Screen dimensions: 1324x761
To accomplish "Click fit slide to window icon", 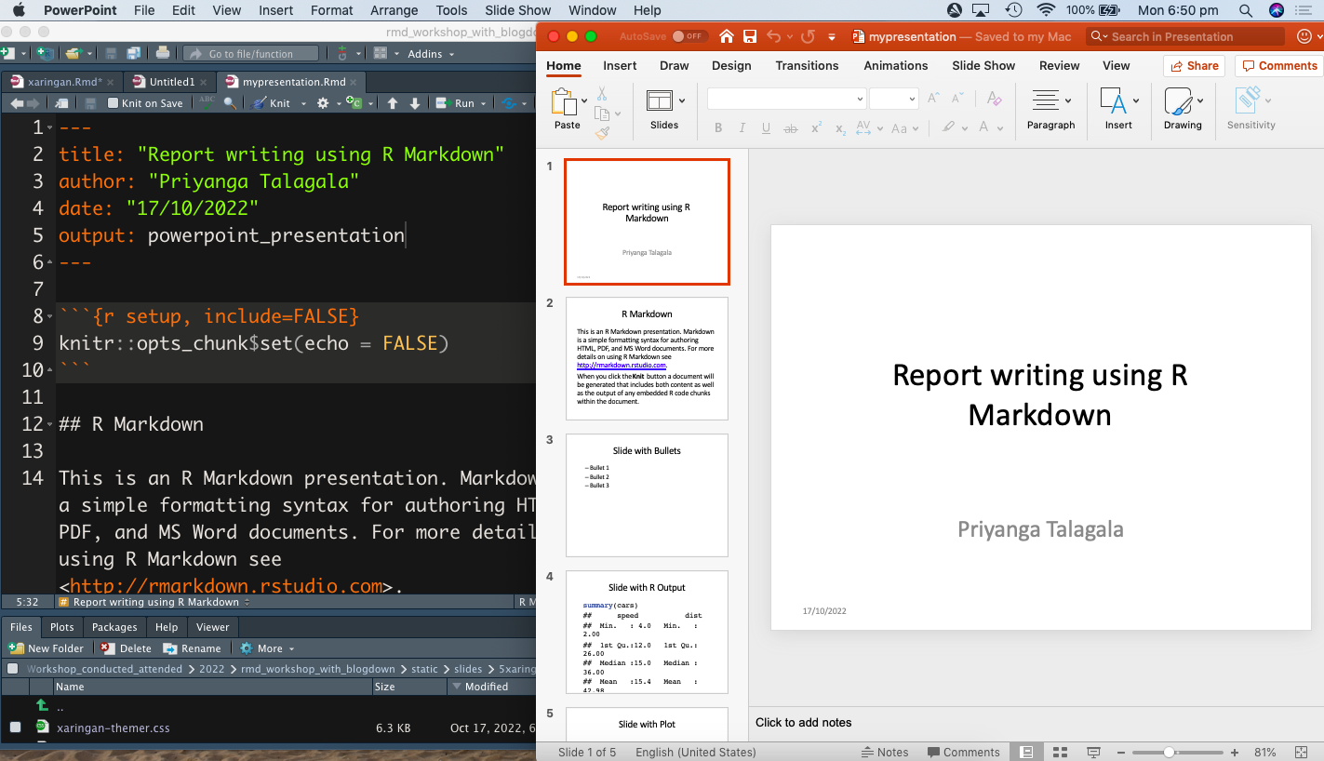I will (x=1300, y=752).
